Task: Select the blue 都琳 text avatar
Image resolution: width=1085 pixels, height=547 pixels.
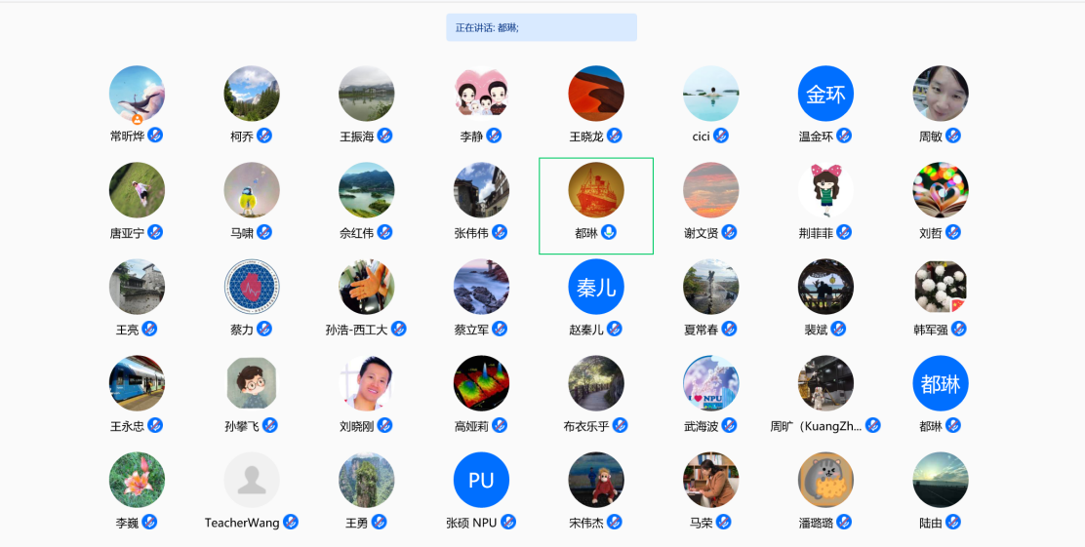Action: point(941,383)
